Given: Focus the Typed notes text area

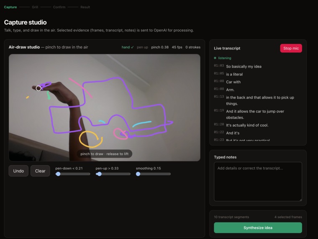Looking at the screenshot, I should [x=258, y=181].
